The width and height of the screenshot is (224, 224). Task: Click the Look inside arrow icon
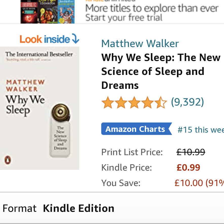(x=75, y=39)
